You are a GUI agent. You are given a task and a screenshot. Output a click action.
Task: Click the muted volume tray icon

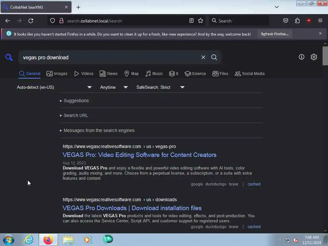[296, 240]
